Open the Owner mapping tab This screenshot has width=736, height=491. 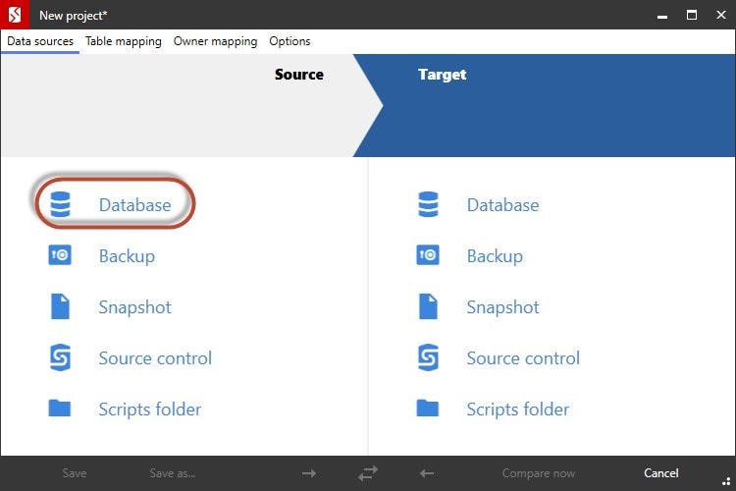216,41
